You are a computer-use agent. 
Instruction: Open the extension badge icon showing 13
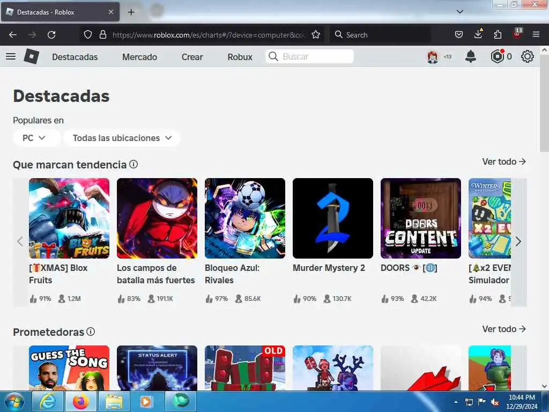[x=517, y=34]
